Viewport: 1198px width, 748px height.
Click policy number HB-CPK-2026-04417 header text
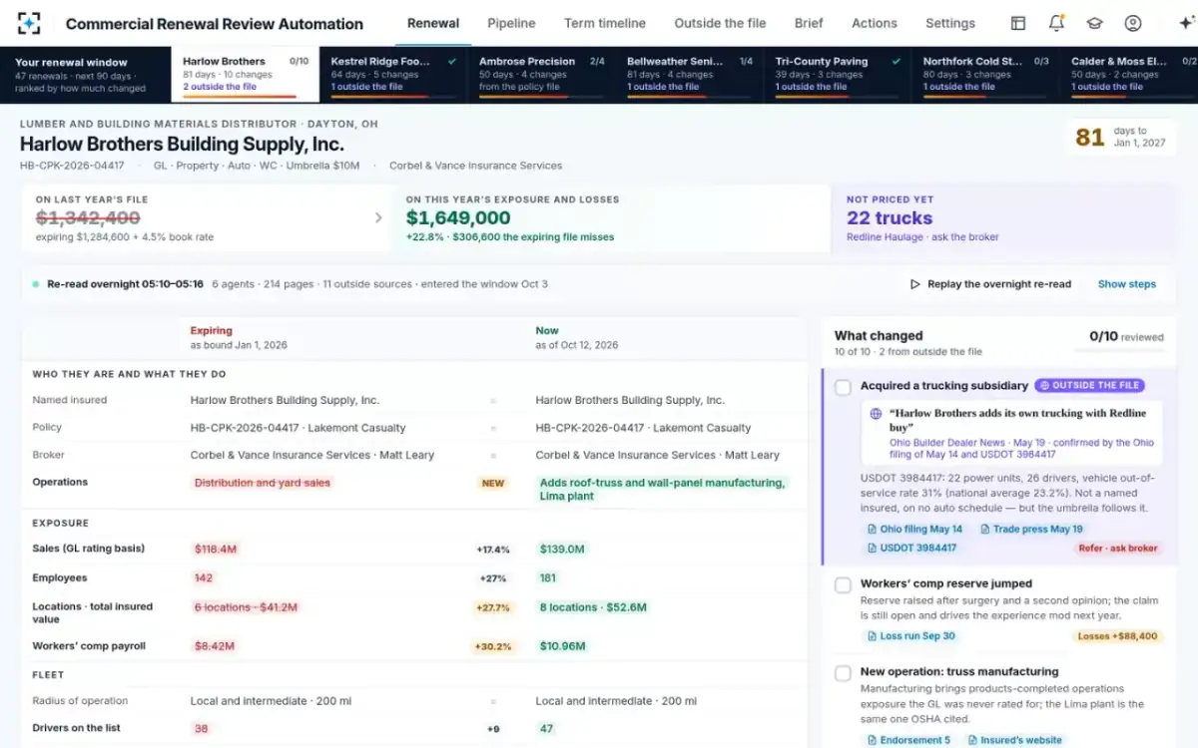tap(72, 166)
